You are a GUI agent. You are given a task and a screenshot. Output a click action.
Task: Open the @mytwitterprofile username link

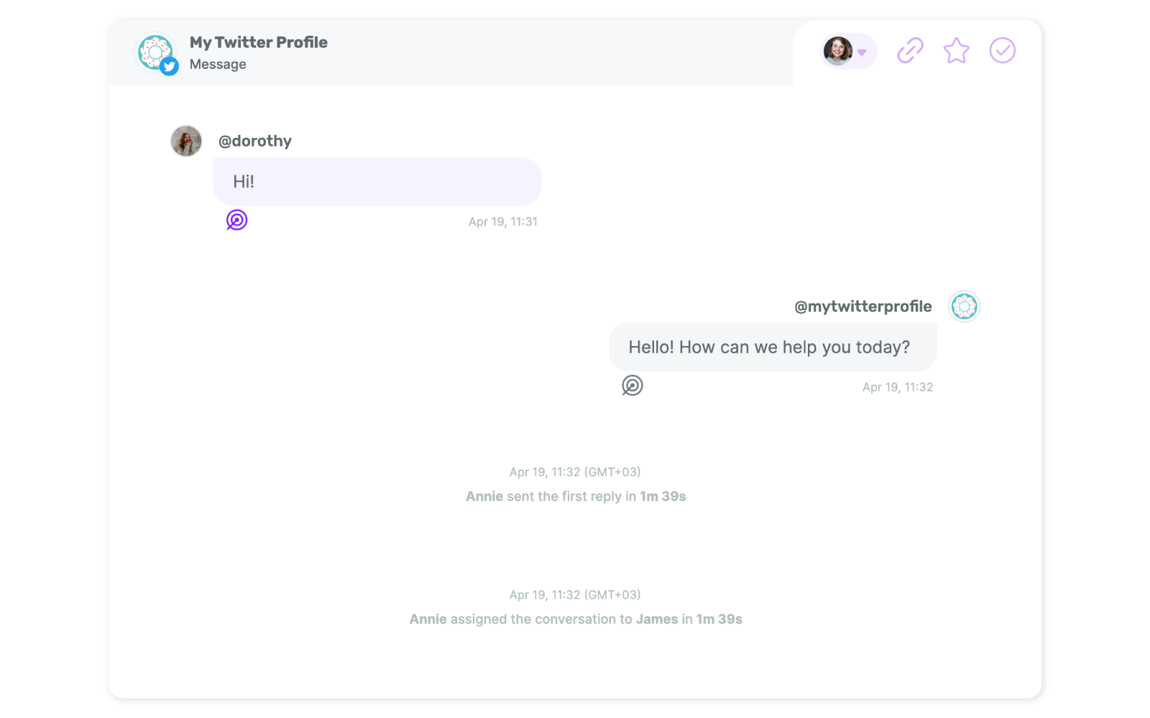[x=863, y=307]
